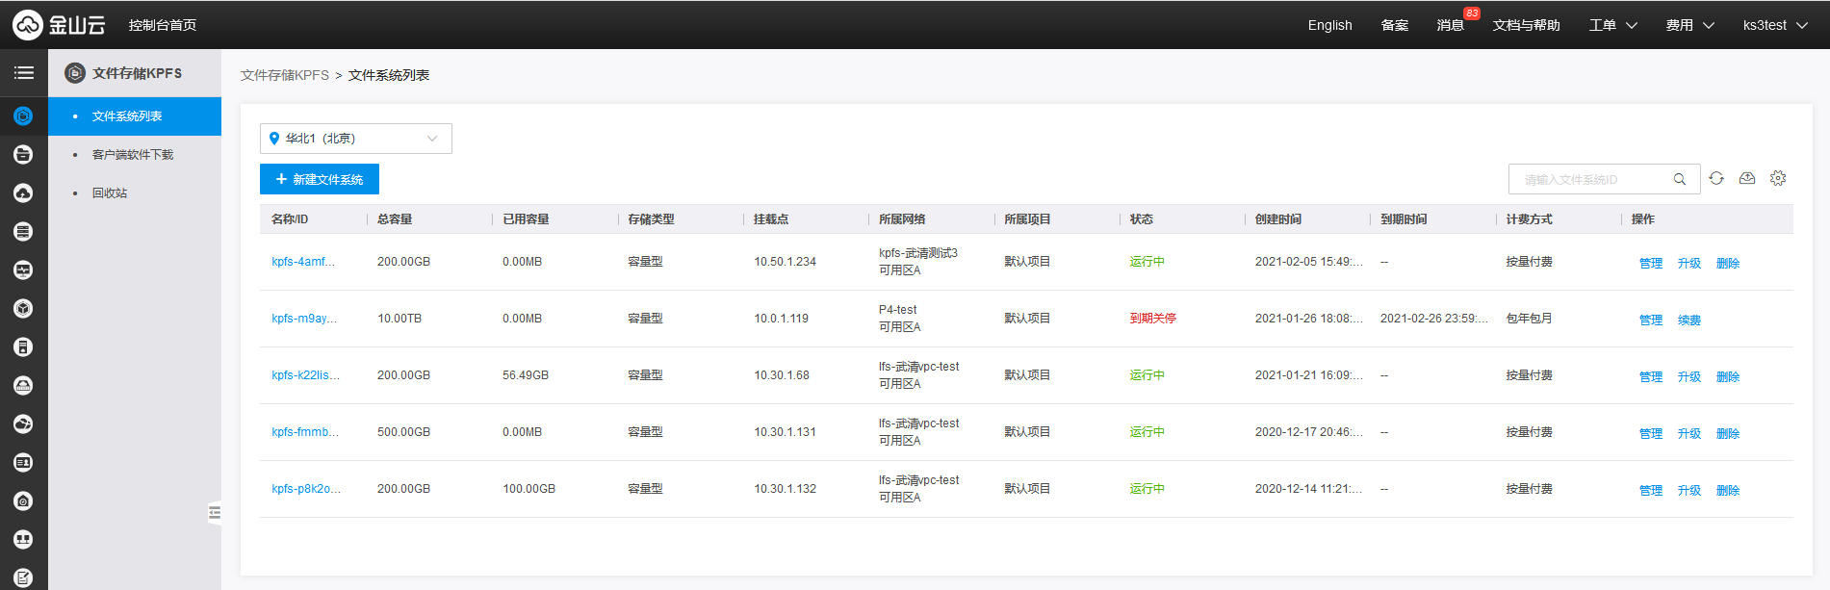Viewport: 1830px width, 590px height.
Task: Expand the 费用 dropdown
Action: [x=1690, y=25]
